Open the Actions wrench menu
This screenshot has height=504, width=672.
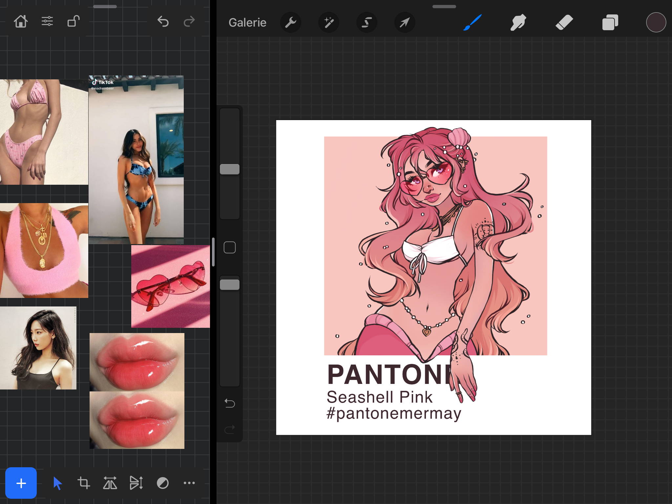(290, 22)
